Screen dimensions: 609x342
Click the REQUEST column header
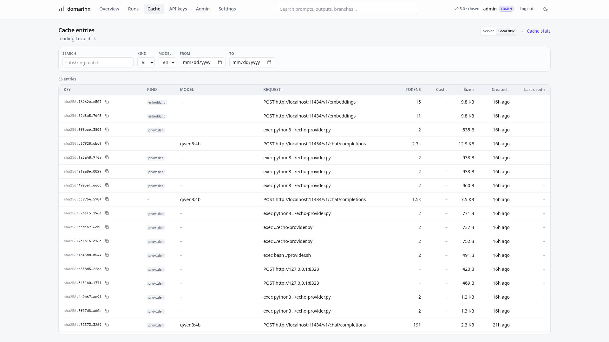pyautogui.click(x=272, y=90)
